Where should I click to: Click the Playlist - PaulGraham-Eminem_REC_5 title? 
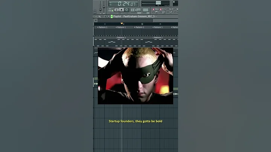pos(134,17)
